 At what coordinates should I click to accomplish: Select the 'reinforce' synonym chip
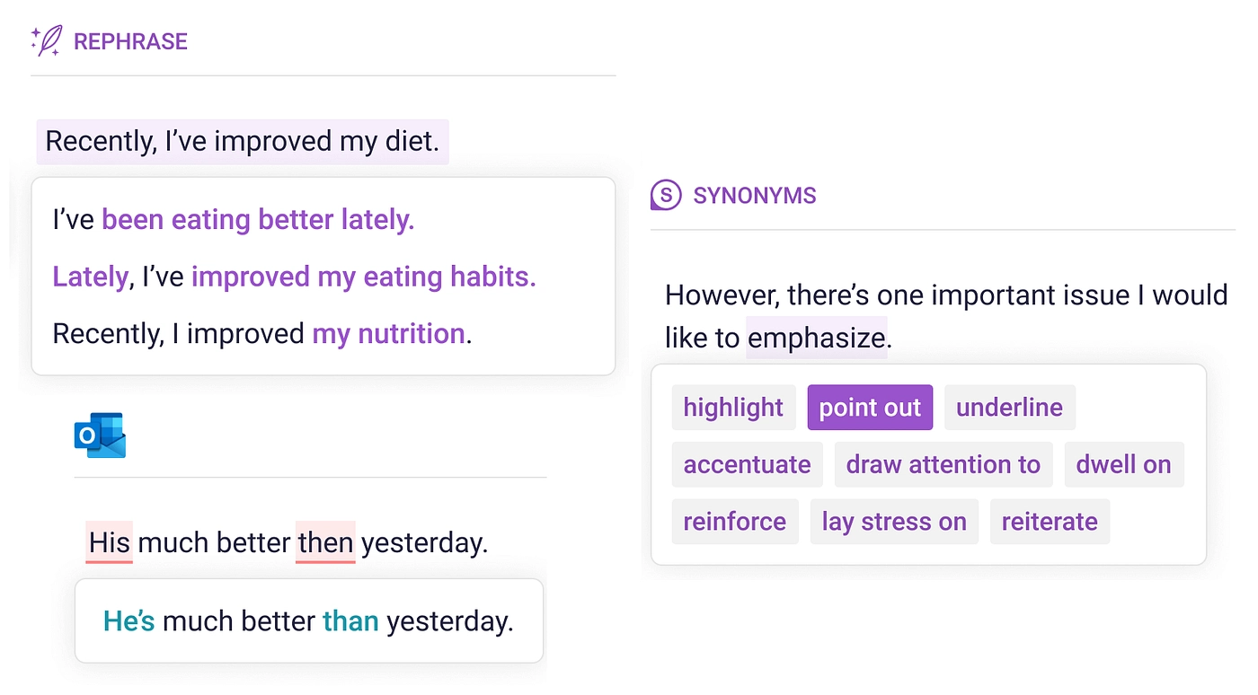click(x=734, y=523)
